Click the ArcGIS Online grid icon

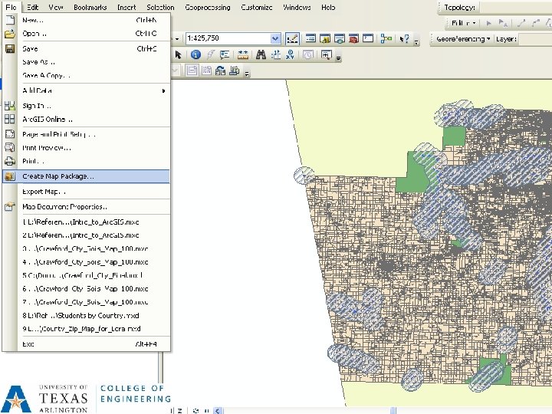[10, 119]
